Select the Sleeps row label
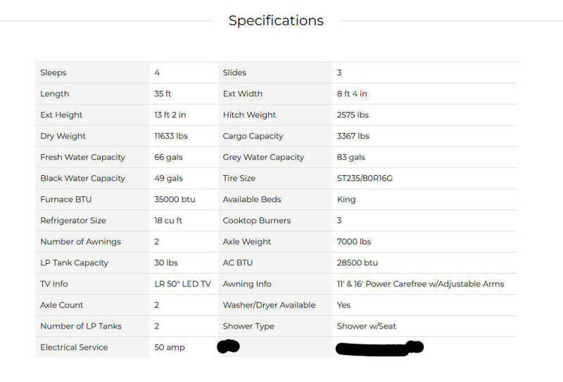 pyautogui.click(x=53, y=72)
